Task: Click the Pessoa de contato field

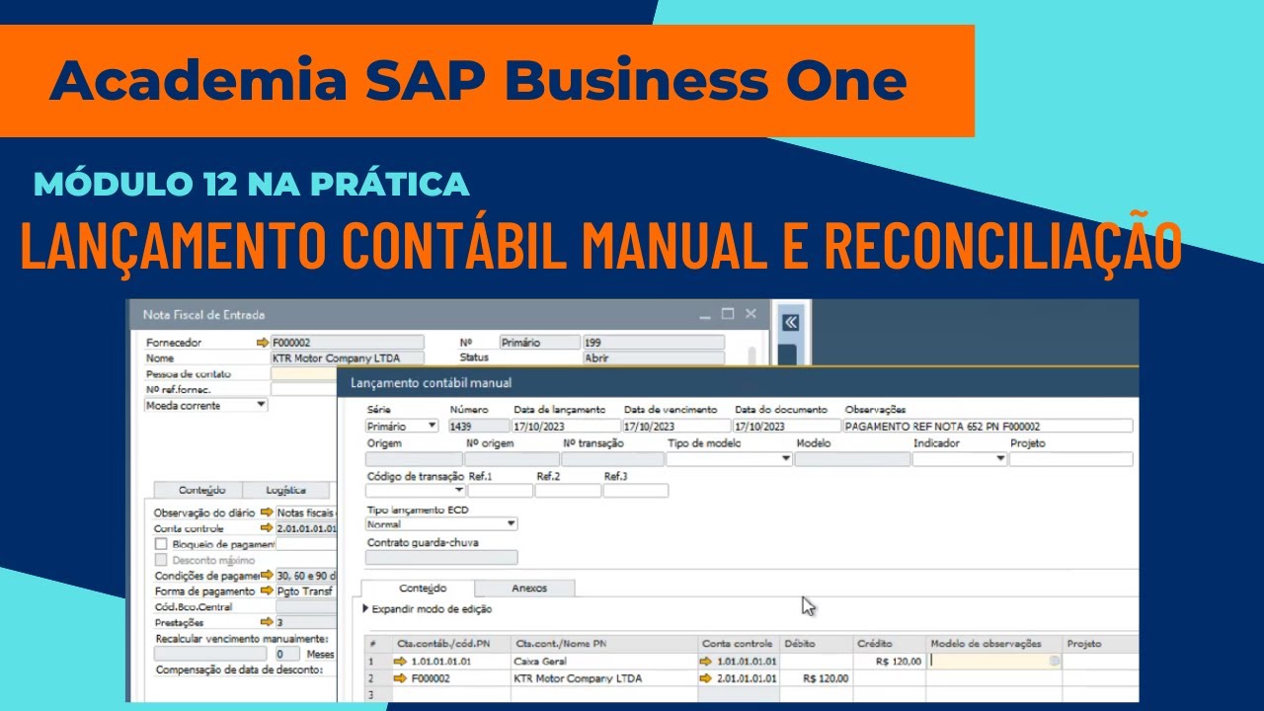Action: [304, 374]
